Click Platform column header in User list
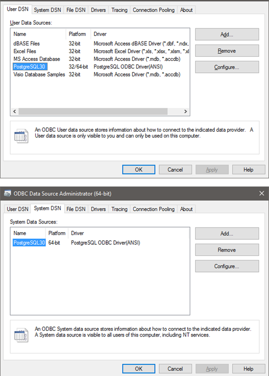The image size is (269, 376). [x=78, y=34]
